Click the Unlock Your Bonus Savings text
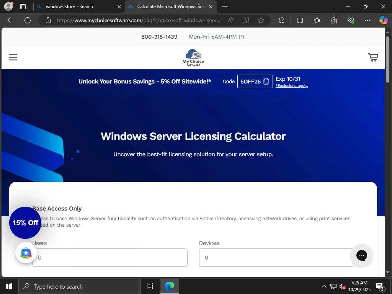This screenshot has width=392, height=294. (145, 82)
